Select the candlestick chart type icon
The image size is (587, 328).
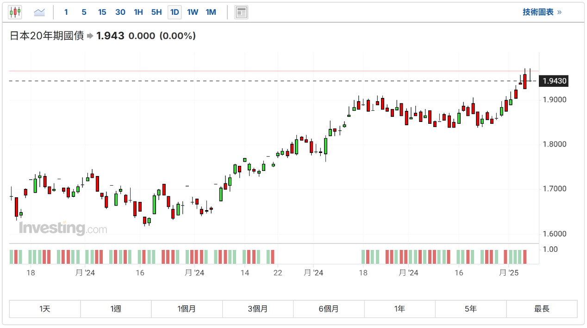15,12
